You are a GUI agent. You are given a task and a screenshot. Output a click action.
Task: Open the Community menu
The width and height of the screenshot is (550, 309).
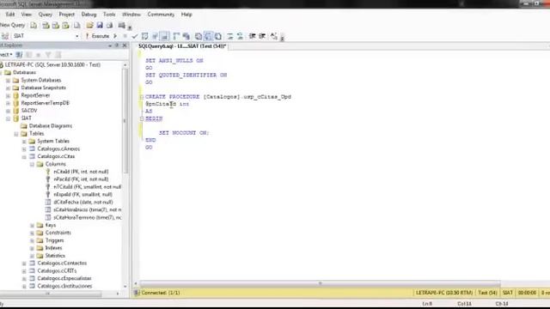coord(161,15)
